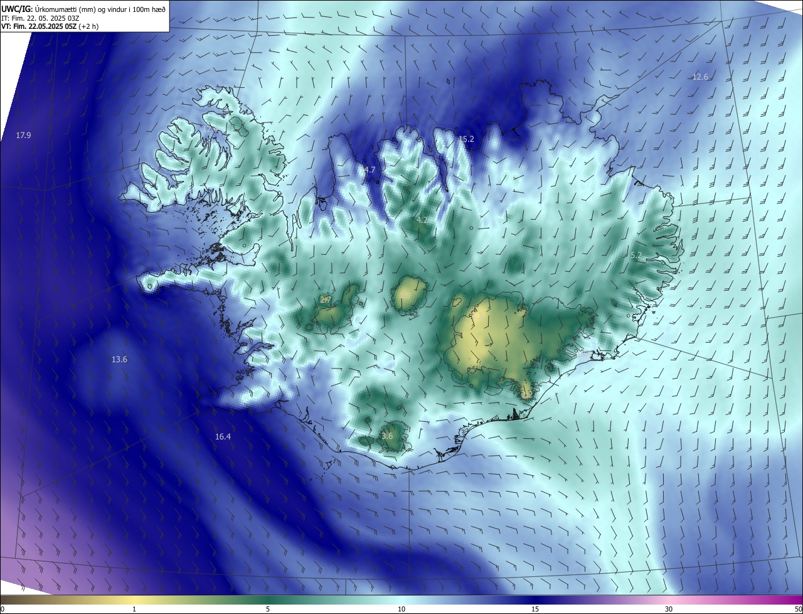Click the 3.6 value label on the southern glacier
The image size is (803, 614).
pyautogui.click(x=387, y=436)
